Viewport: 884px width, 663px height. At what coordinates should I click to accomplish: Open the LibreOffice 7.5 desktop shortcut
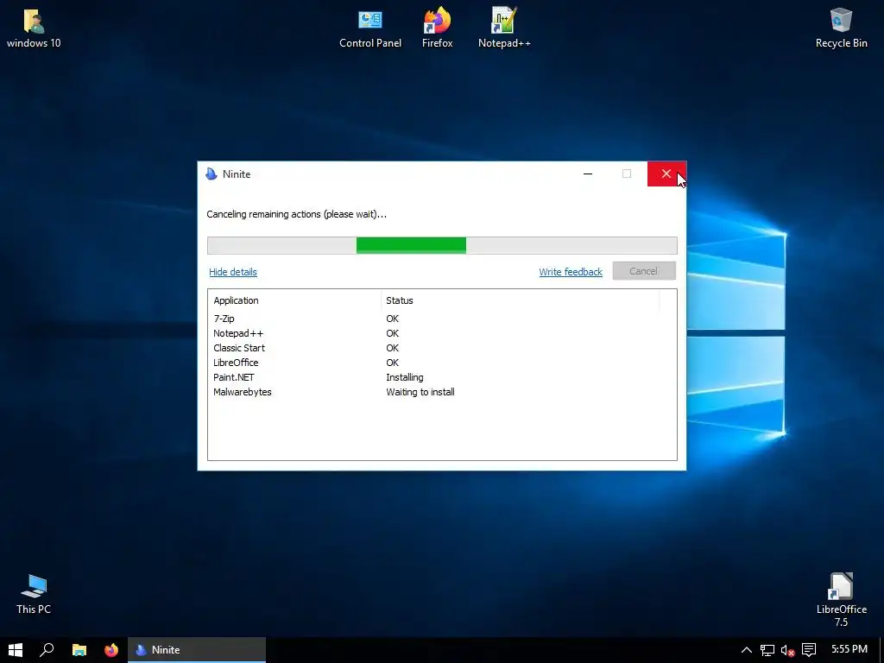click(841, 599)
